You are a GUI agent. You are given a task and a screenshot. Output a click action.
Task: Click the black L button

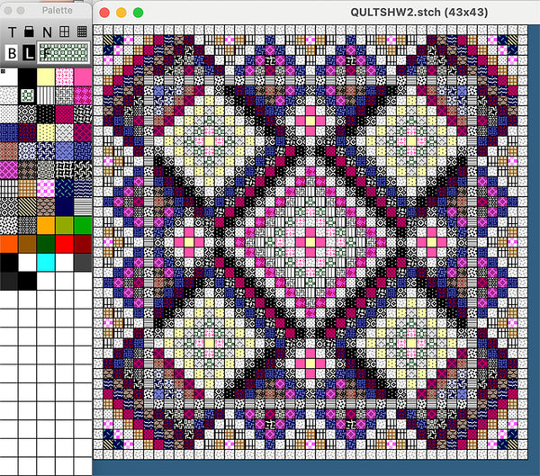(29, 53)
